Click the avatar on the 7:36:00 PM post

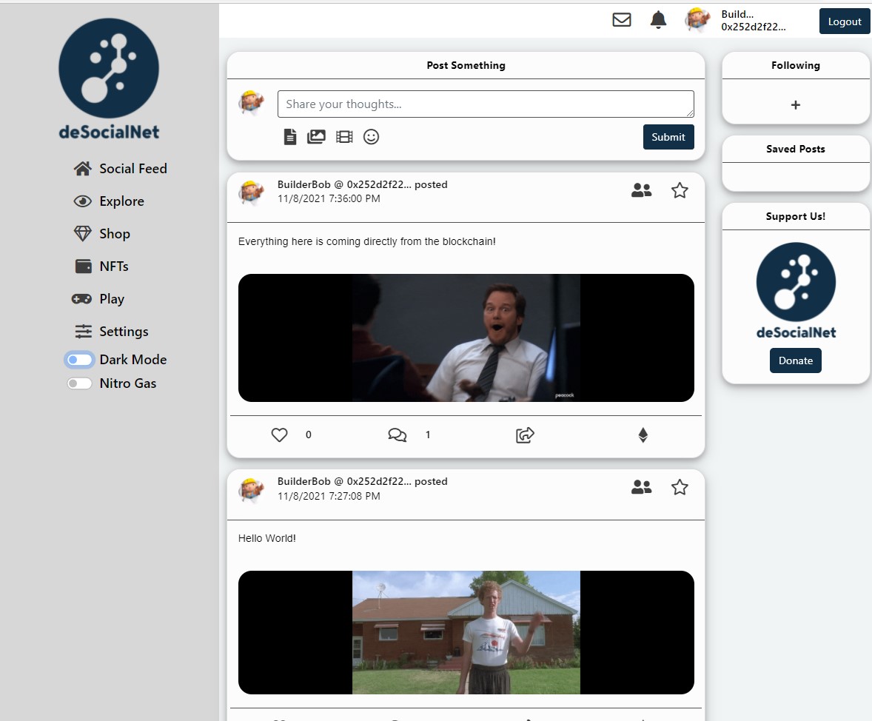251,192
